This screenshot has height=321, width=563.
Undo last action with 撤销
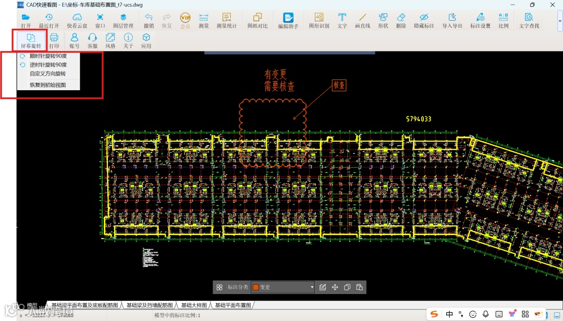pyautogui.click(x=149, y=20)
